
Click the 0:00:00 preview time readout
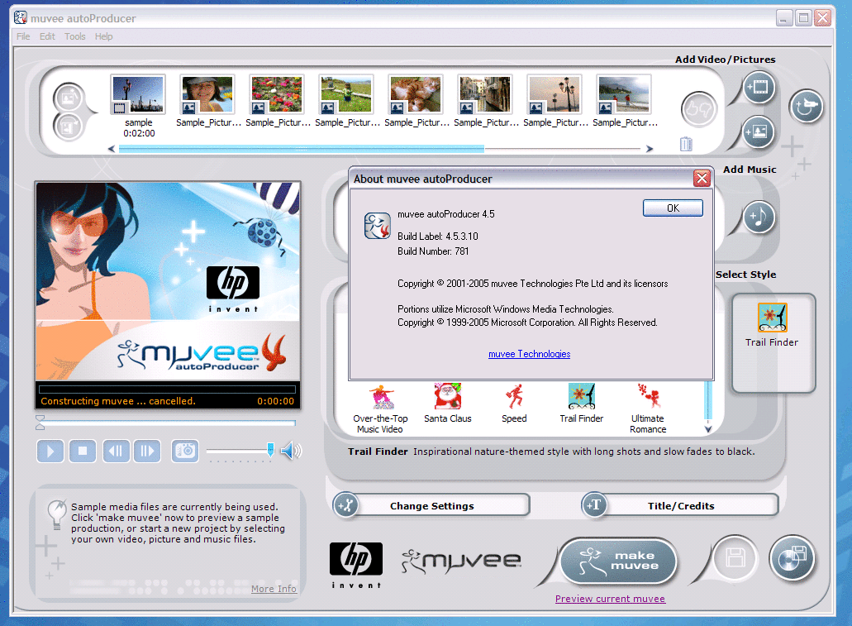click(x=275, y=401)
